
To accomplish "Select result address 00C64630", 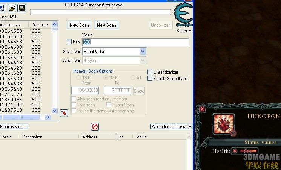I will (11, 79).
